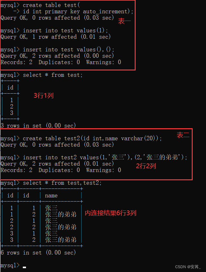The width and height of the screenshot is (206, 272).
Task: Click the CSDN @安苒_ watermark
Action: (x=188, y=267)
